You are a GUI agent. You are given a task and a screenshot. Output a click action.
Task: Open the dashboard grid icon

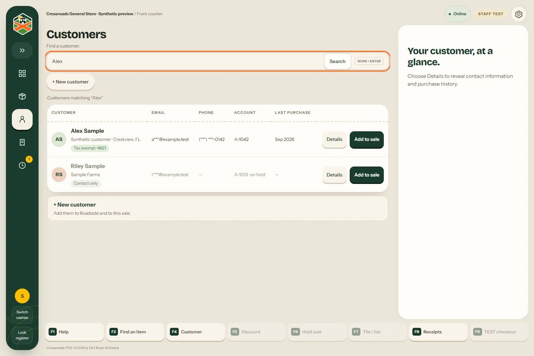pos(22,73)
